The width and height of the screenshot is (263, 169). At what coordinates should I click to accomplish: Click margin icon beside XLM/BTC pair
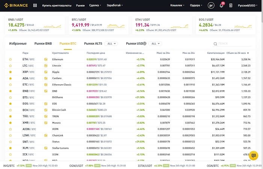point(46,148)
